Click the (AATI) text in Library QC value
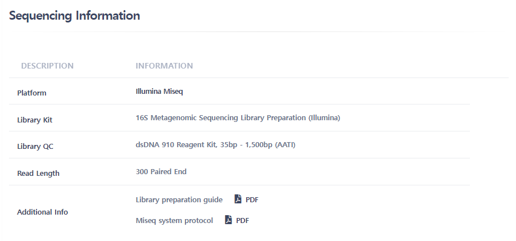 pos(285,145)
